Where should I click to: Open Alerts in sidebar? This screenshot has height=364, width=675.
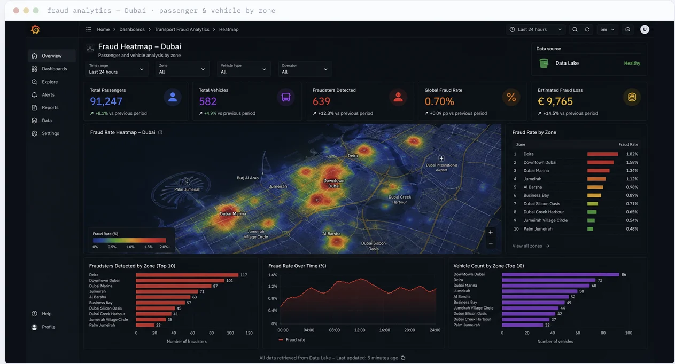(x=52, y=94)
